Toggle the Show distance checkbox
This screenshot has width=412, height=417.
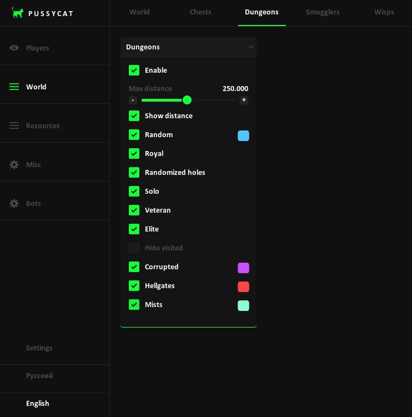134,115
